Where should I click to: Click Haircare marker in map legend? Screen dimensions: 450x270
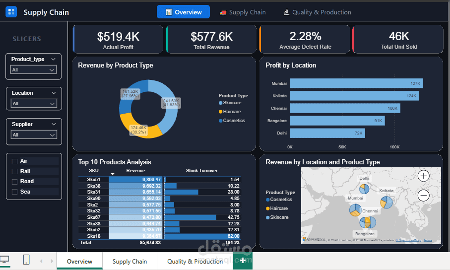click(267, 208)
